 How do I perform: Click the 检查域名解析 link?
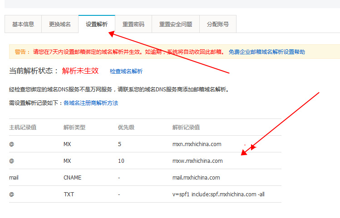coord(126,71)
